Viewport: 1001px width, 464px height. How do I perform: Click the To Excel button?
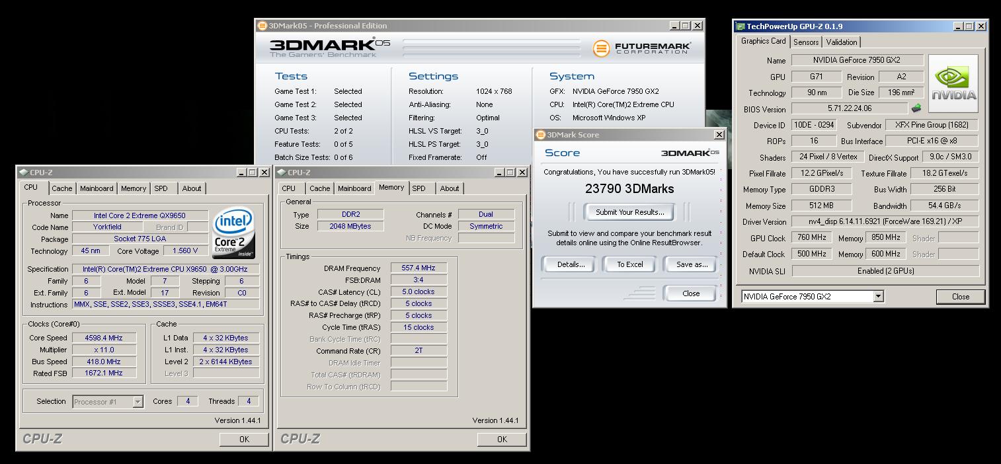click(x=630, y=264)
